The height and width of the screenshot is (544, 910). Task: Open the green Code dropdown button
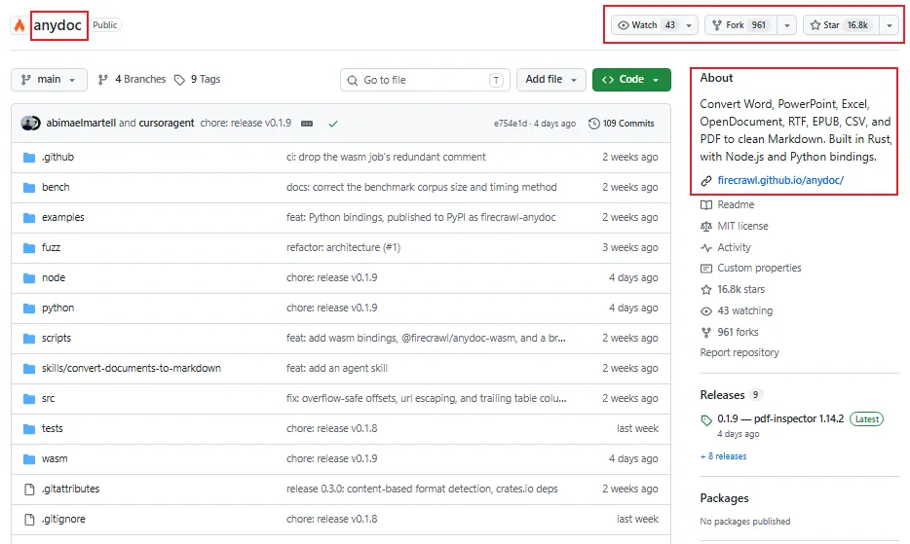pyautogui.click(x=631, y=80)
